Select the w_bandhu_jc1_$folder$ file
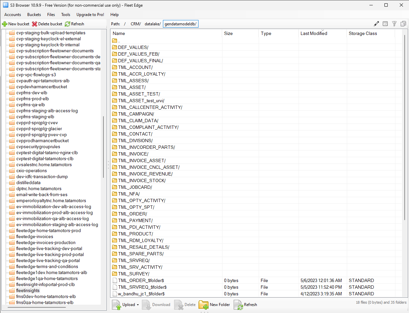409x313 pixels. (141, 294)
